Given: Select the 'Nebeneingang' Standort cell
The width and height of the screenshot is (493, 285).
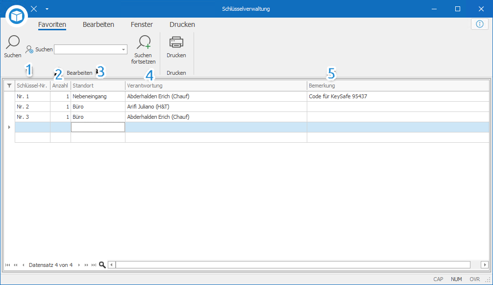Looking at the screenshot, I should 98,96.
